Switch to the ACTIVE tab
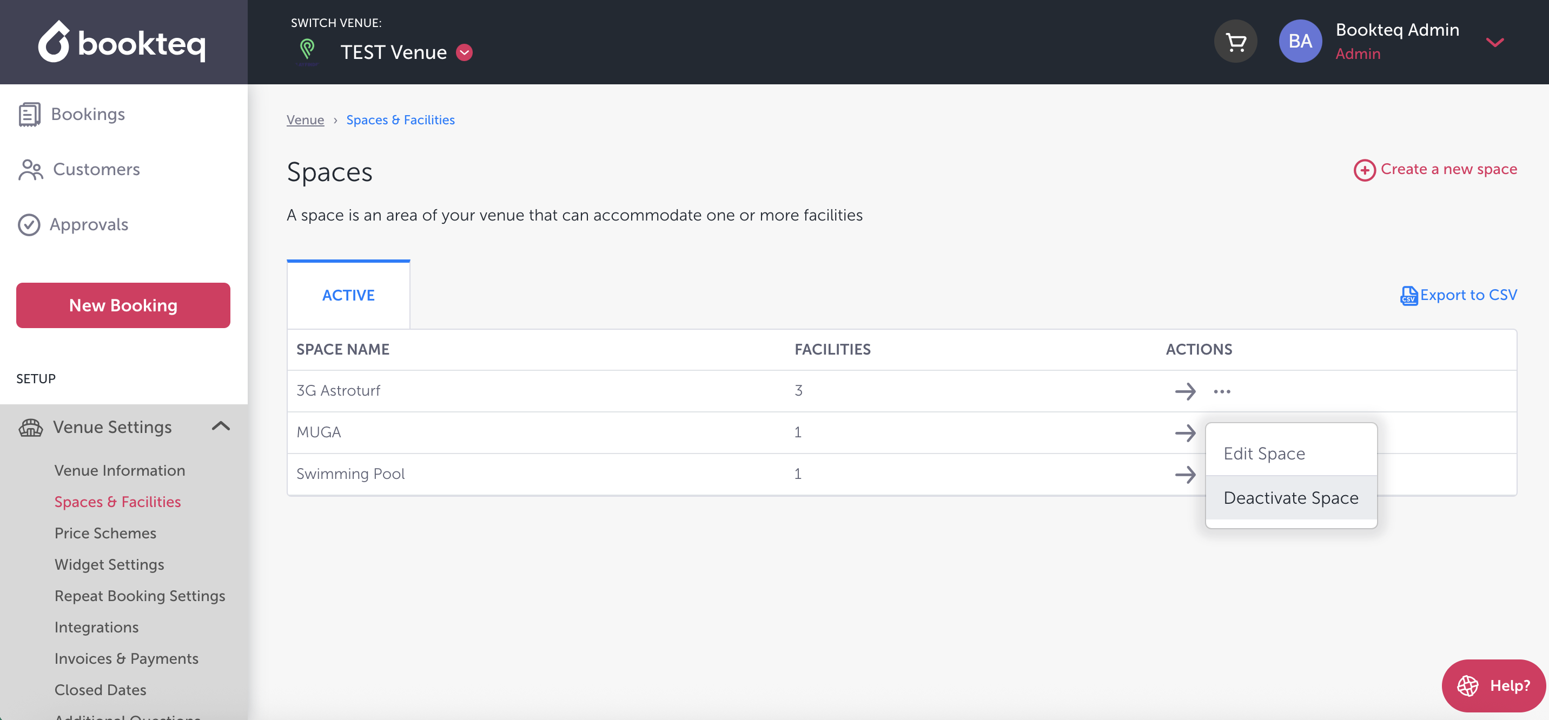The image size is (1549, 720). (x=348, y=295)
